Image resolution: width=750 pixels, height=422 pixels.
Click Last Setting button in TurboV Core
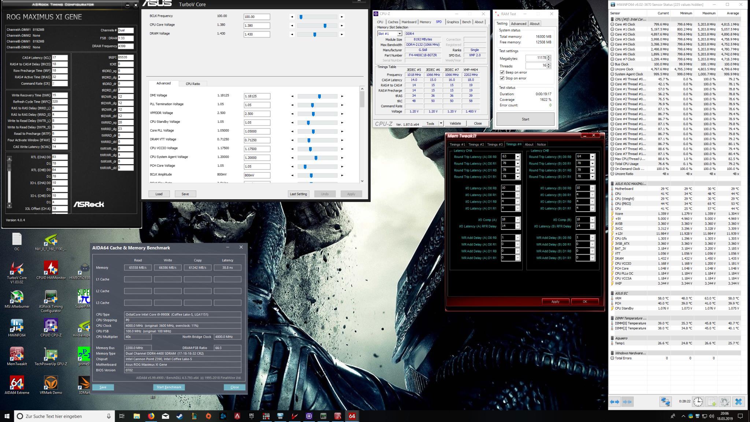coord(298,194)
